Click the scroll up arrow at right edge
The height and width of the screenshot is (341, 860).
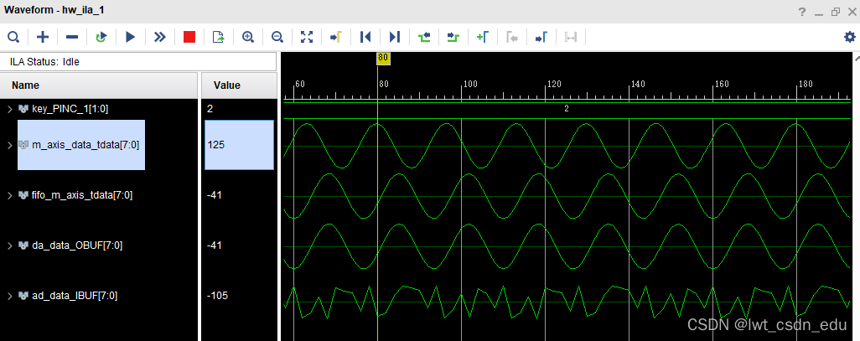click(857, 57)
